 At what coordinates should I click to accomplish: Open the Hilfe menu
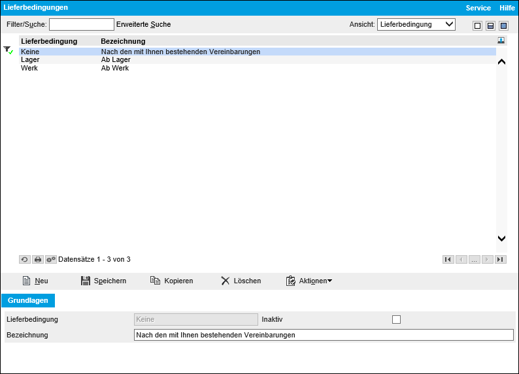point(507,8)
